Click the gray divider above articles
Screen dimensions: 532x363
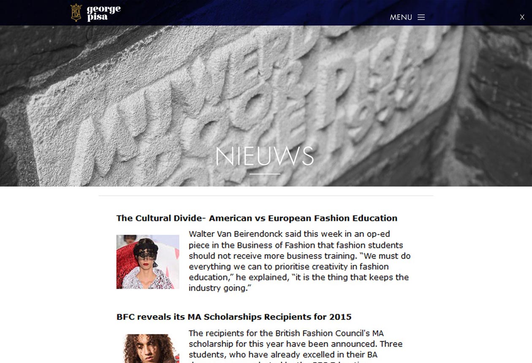266,196
